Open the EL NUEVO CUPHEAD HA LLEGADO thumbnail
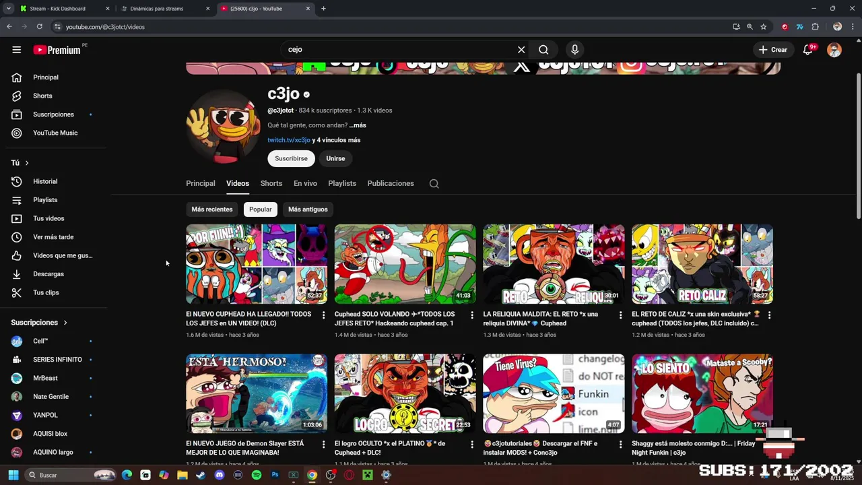The image size is (862, 485). click(257, 264)
